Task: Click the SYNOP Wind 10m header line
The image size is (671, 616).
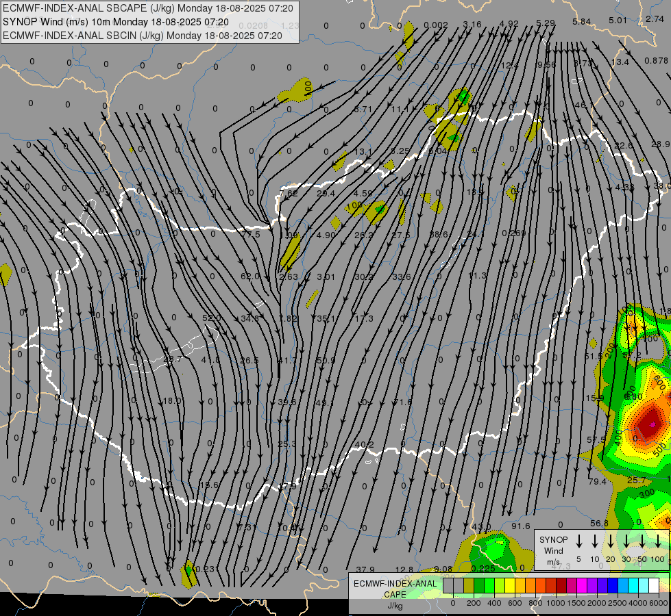Action: tap(116, 22)
